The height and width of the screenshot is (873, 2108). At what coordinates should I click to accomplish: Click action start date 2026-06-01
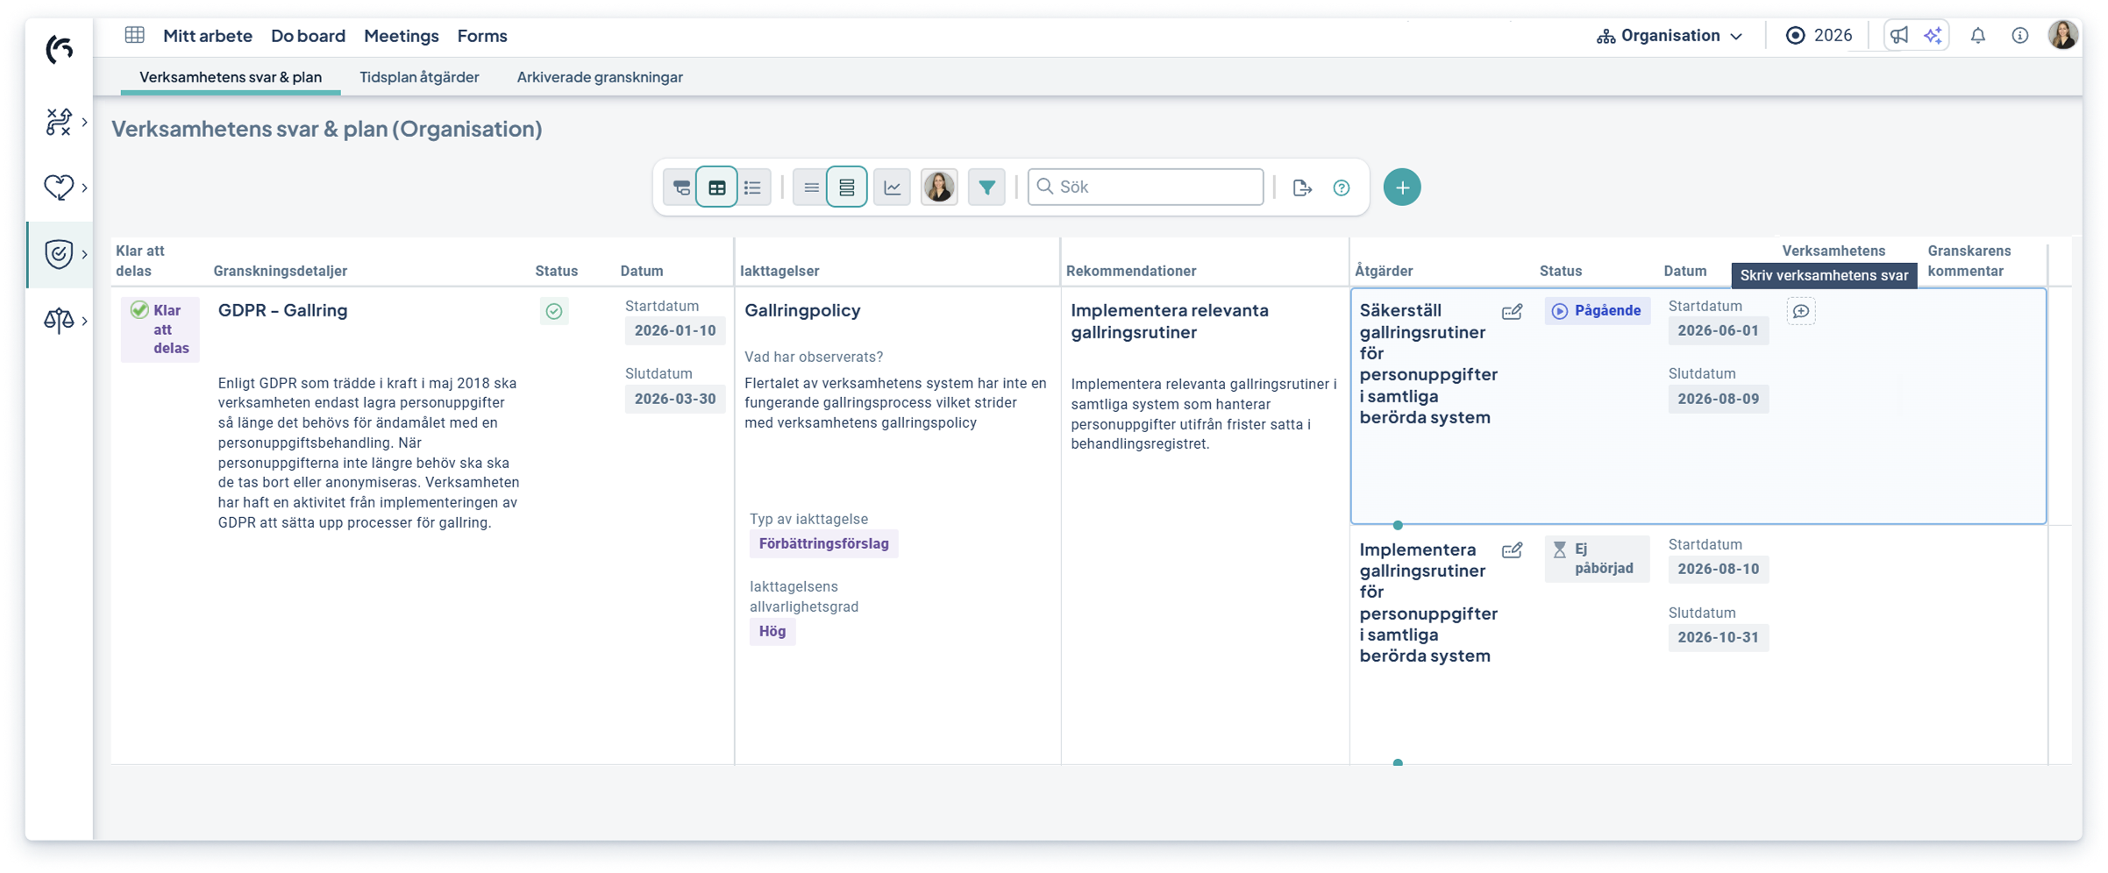1719,330
